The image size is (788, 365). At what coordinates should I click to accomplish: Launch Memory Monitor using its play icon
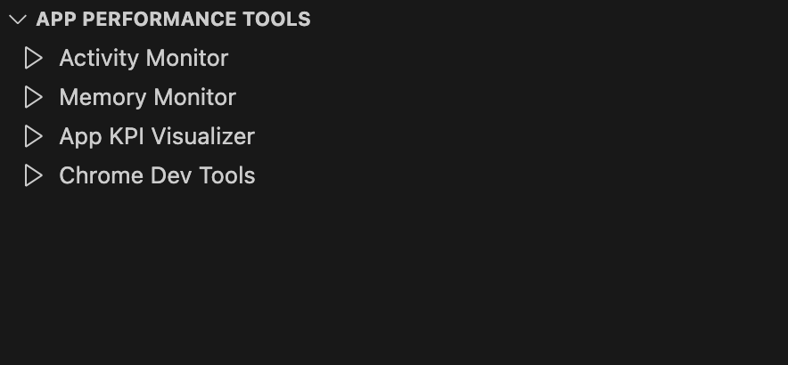coord(34,97)
